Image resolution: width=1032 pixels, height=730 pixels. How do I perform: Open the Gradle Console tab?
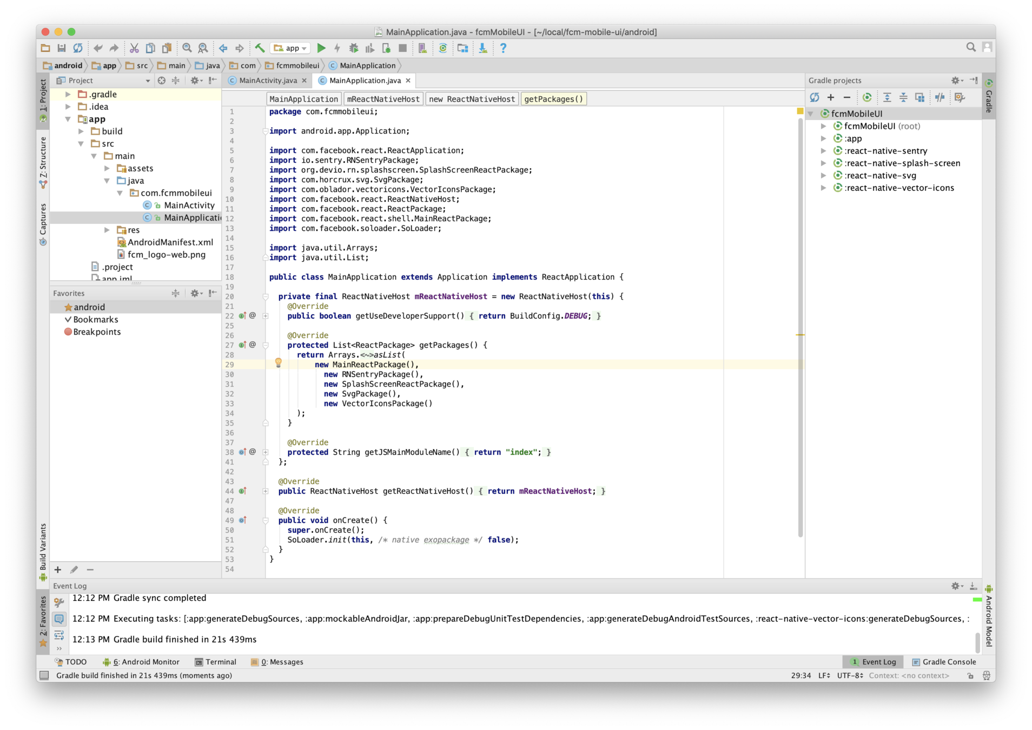(944, 662)
